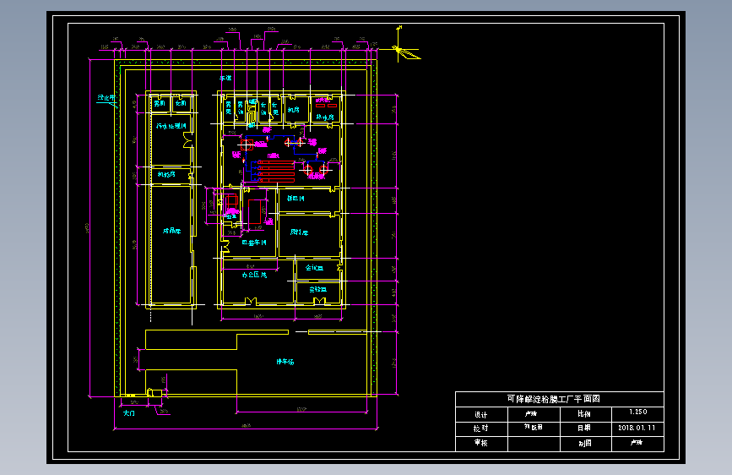Select the title text 可降解淀粉膜工厂平面图
The height and width of the screenshot is (475, 732).
click(x=554, y=399)
